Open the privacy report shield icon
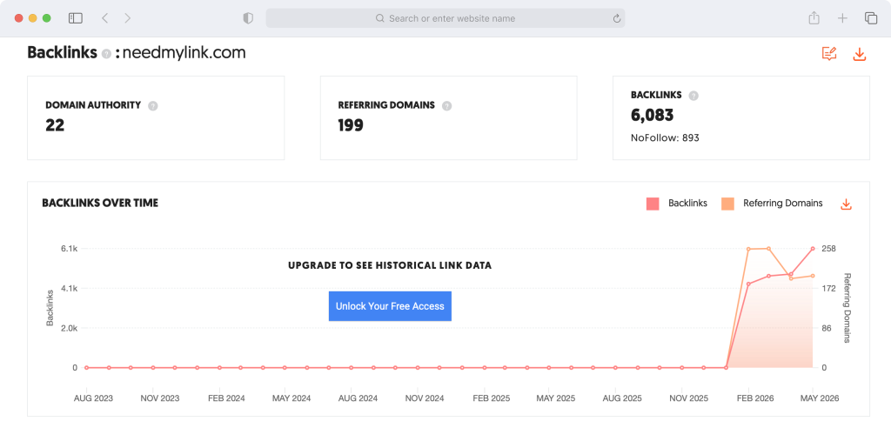This screenshot has height=428, width=891. coord(248,18)
